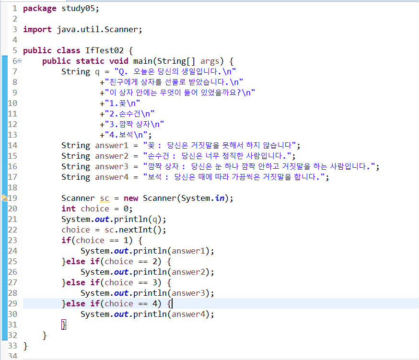Screen dimensions: 419x360
Task: Click condition 'choice == 3'
Action: click(x=131, y=283)
